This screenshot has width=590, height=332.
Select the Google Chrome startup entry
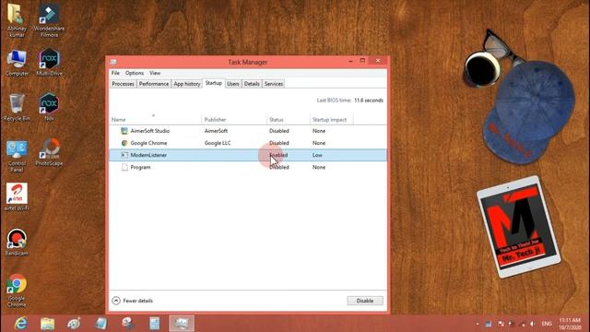tap(248, 143)
